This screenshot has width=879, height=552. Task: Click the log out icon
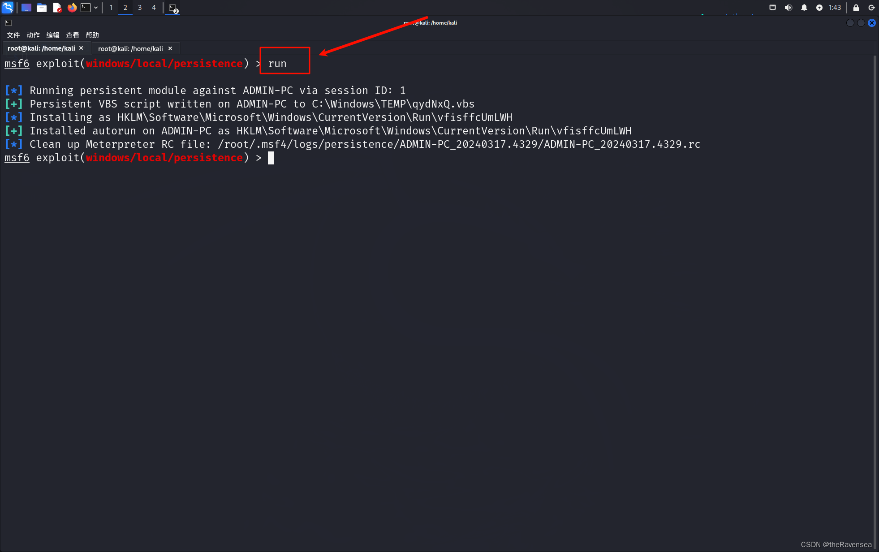pyautogui.click(x=871, y=8)
